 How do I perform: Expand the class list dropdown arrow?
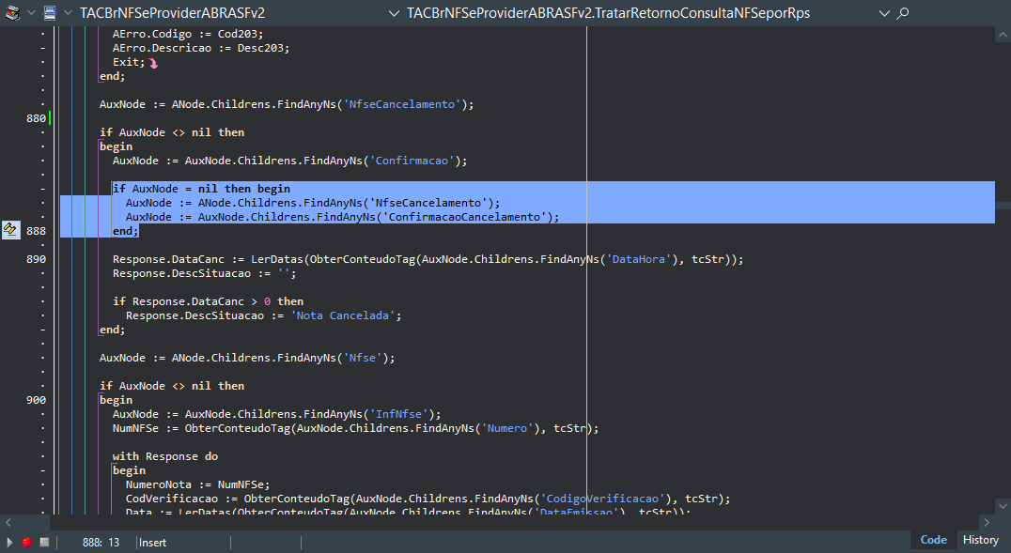[x=394, y=13]
